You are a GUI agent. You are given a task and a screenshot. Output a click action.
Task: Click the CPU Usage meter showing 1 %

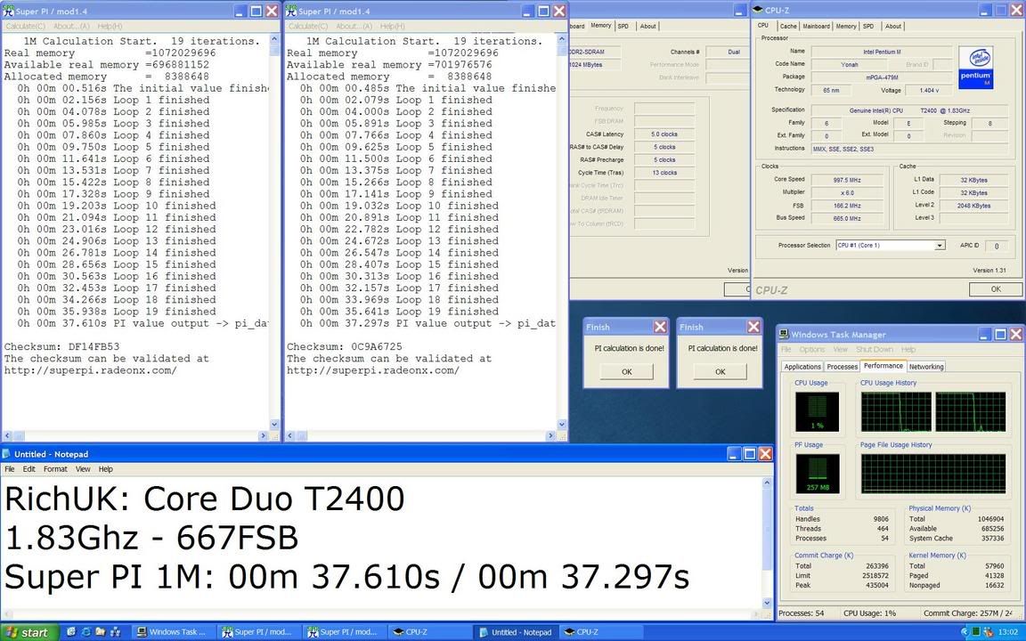[x=817, y=411]
